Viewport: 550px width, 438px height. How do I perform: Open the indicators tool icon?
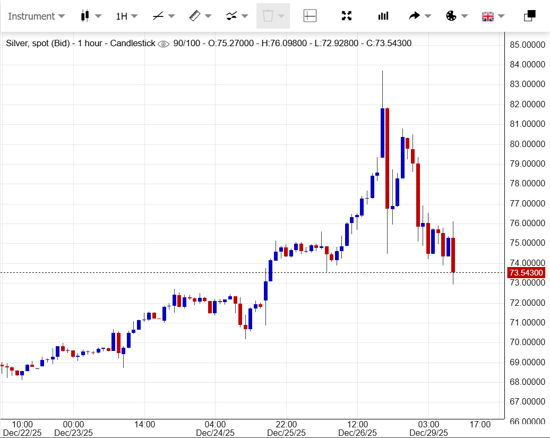(x=231, y=16)
